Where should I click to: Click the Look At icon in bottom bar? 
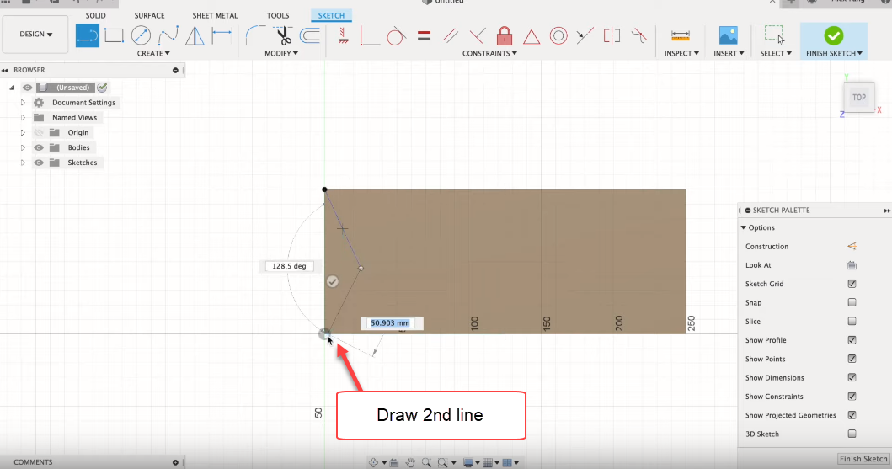pyautogui.click(x=393, y=463)
